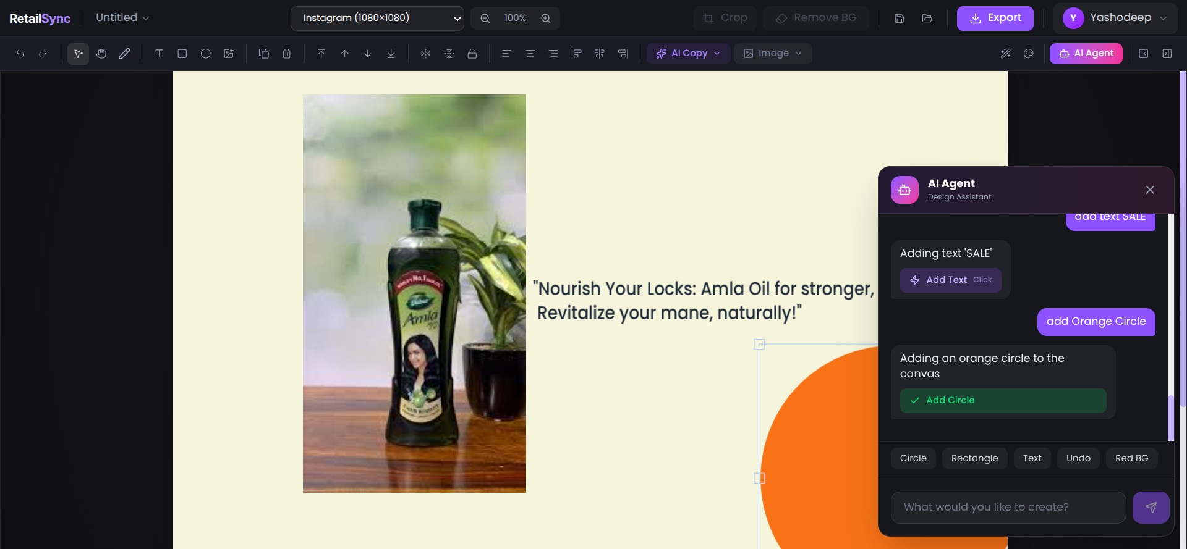Select the rectangle shape tool
The image size is (1187, 549).
click(182, 54)
